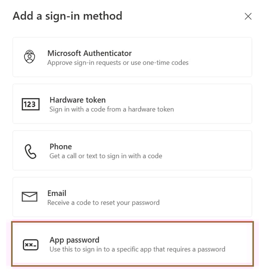Click "Approve sign-in requests or use one-time codes"
Viewport: 265px width, 280px height.
click(x=118, y=62)
